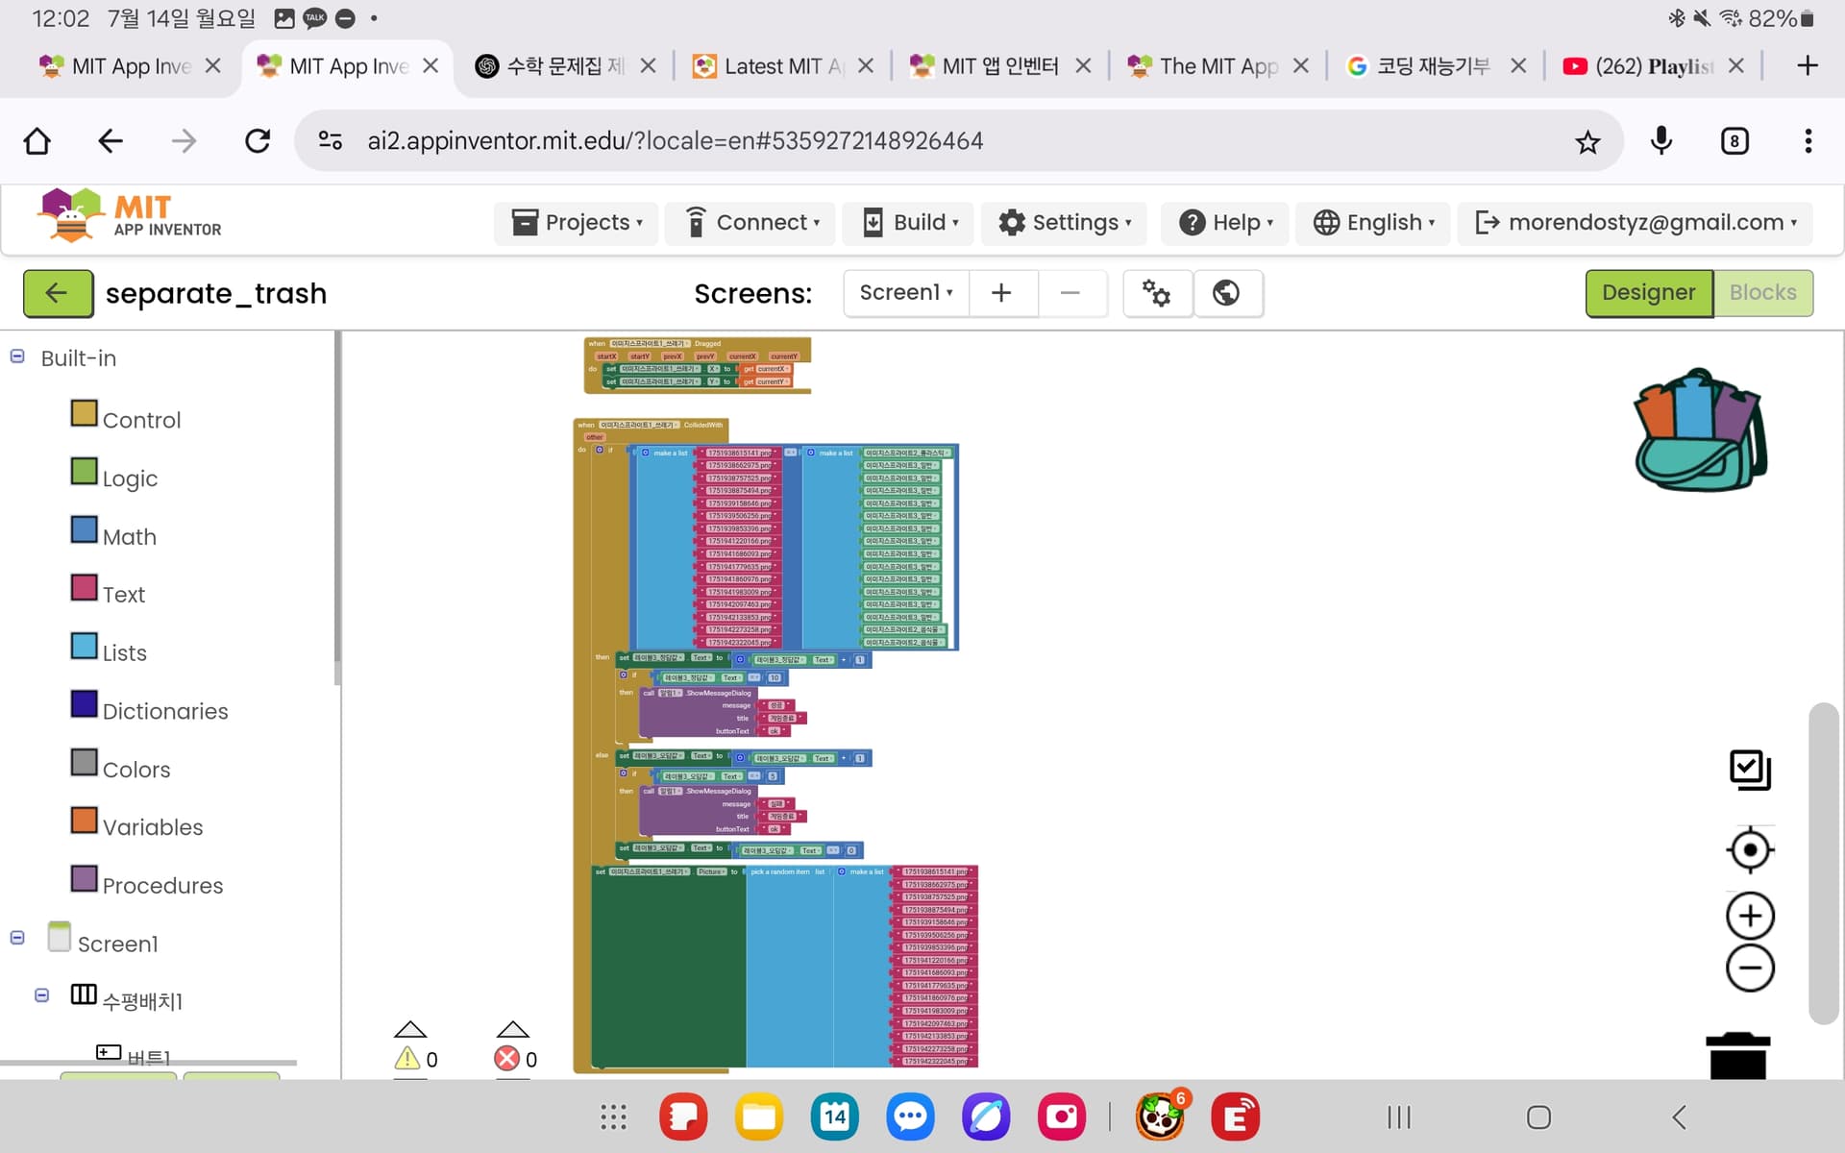Image resolution: width=1845 pixels, height=1153 pixels.
Task: Open the app drawer grid icon
Action: [x=613, y=1116]
